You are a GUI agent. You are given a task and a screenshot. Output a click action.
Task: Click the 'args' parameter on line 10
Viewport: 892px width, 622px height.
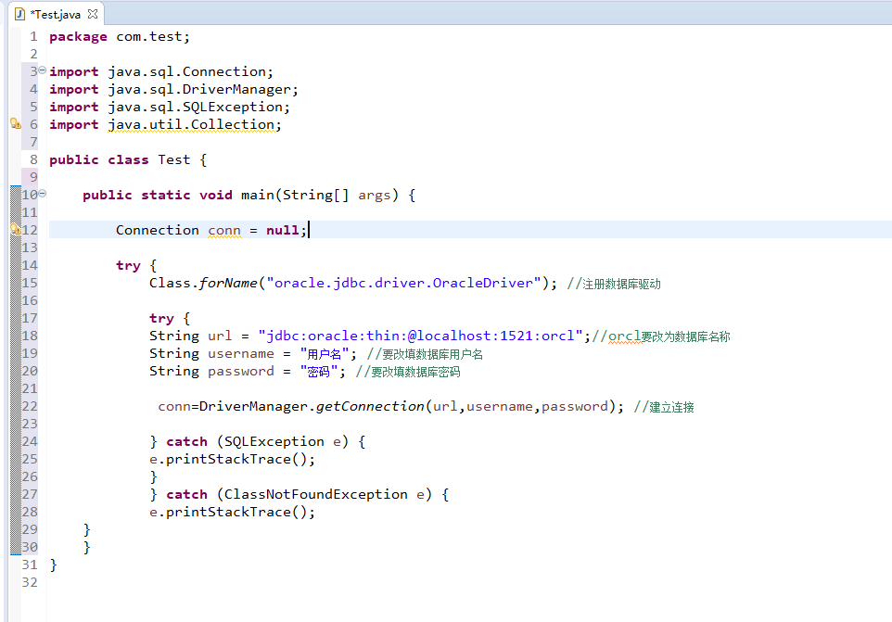pos(375,195)
